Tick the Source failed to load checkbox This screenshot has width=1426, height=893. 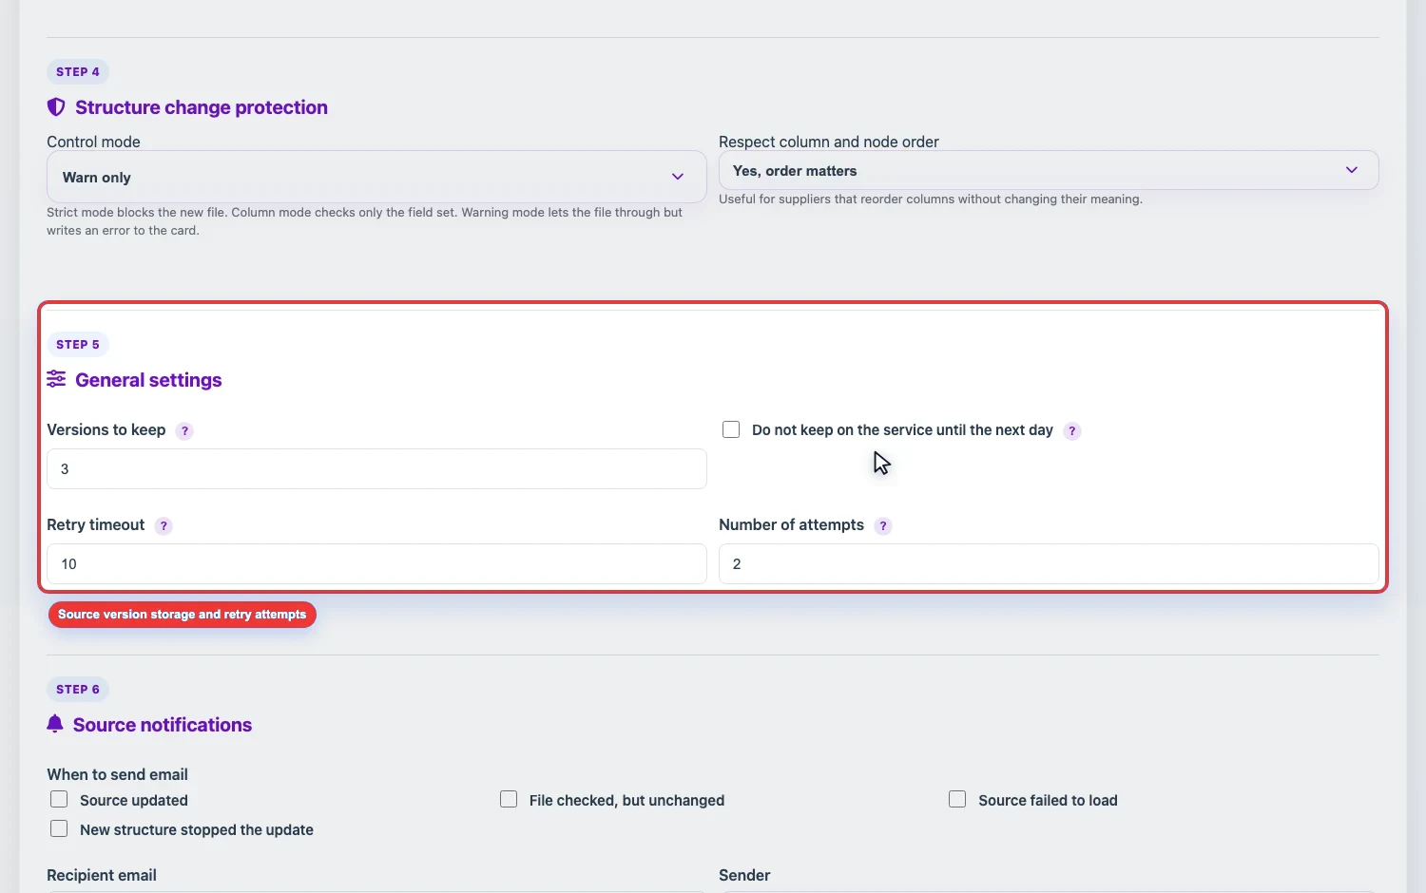(x=957, y=799)
